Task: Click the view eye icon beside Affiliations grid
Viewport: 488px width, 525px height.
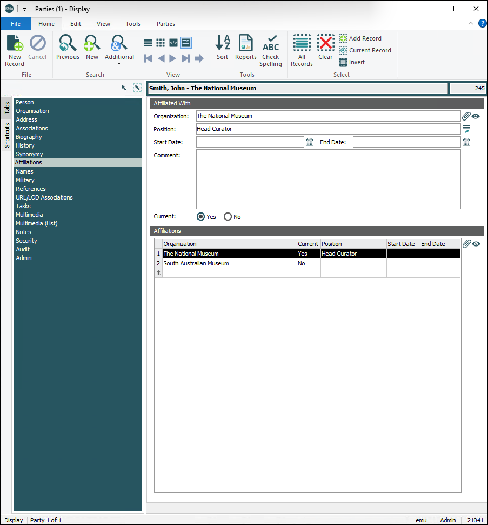Action: click(476, 244)
